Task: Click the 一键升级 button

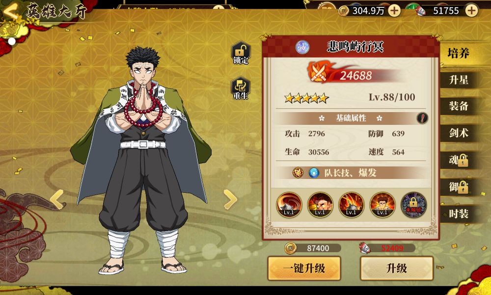Action: point(304,268)
